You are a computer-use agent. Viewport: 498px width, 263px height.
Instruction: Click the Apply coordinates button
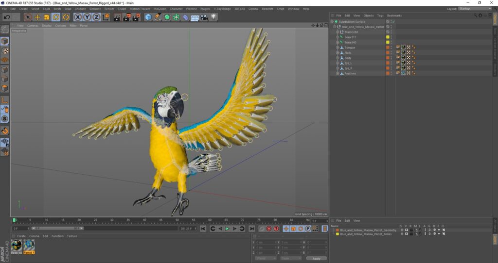tap(316, 259)
